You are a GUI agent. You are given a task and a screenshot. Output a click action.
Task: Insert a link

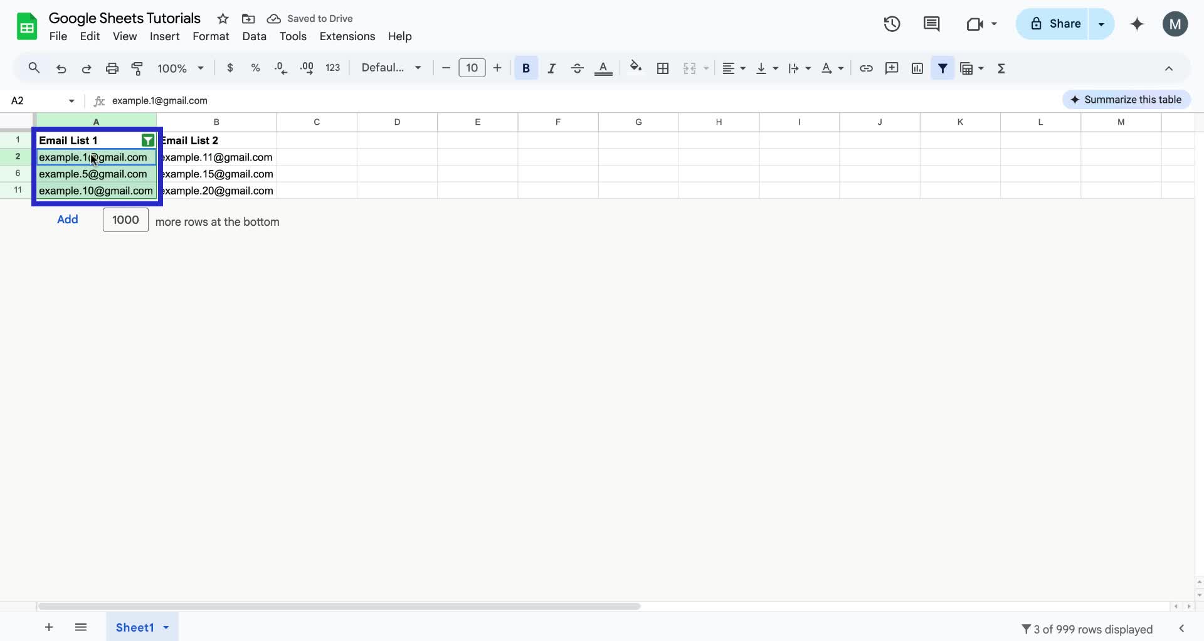click(867, 68)
